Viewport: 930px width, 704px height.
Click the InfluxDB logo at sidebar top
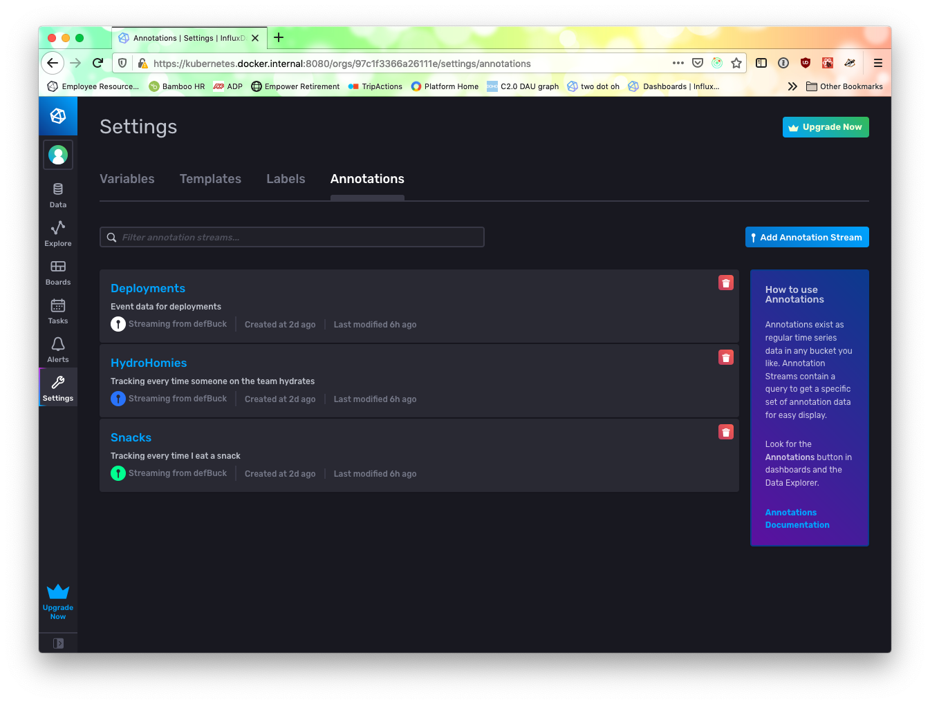pos(57,116)
